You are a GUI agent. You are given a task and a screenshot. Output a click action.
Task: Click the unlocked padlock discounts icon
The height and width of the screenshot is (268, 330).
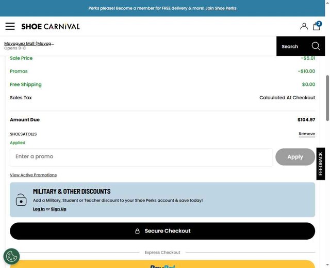coord(21,200)
